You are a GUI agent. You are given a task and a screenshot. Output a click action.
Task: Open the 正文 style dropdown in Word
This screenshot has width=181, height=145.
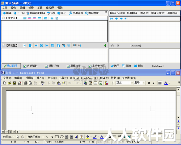pyautogui.click(x=132, y=83)
